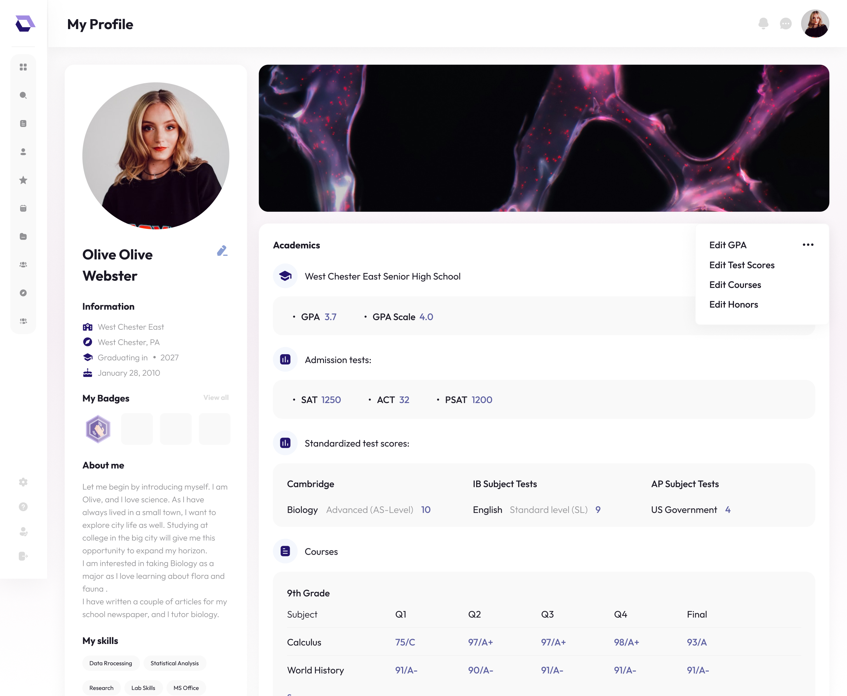Open the contact support person-phone icon

click(23, 532)
